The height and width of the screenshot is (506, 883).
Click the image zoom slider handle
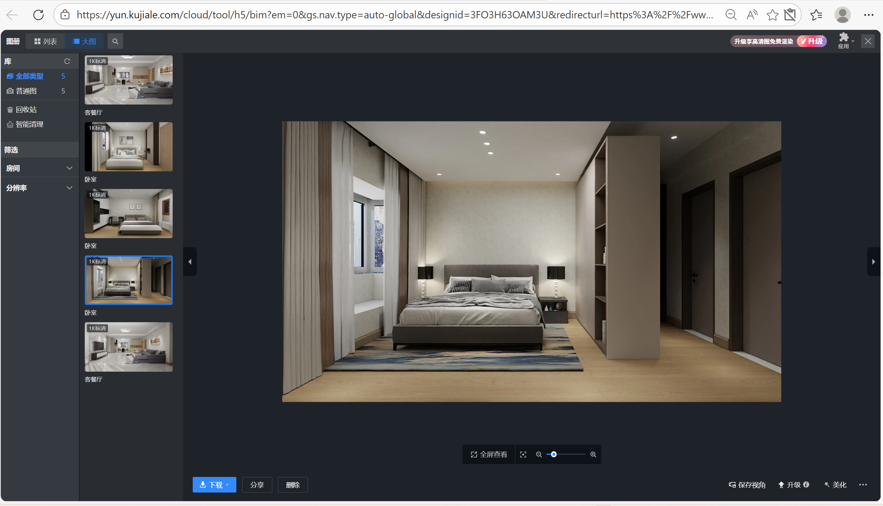click(x=554, y=454)
